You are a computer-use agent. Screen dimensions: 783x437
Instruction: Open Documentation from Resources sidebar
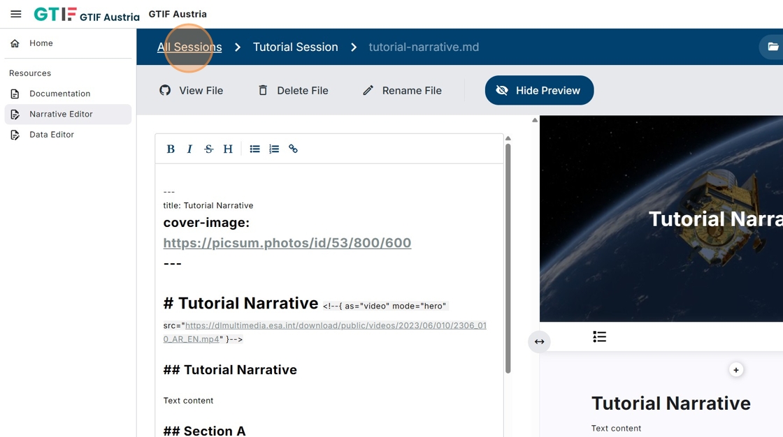59,94
